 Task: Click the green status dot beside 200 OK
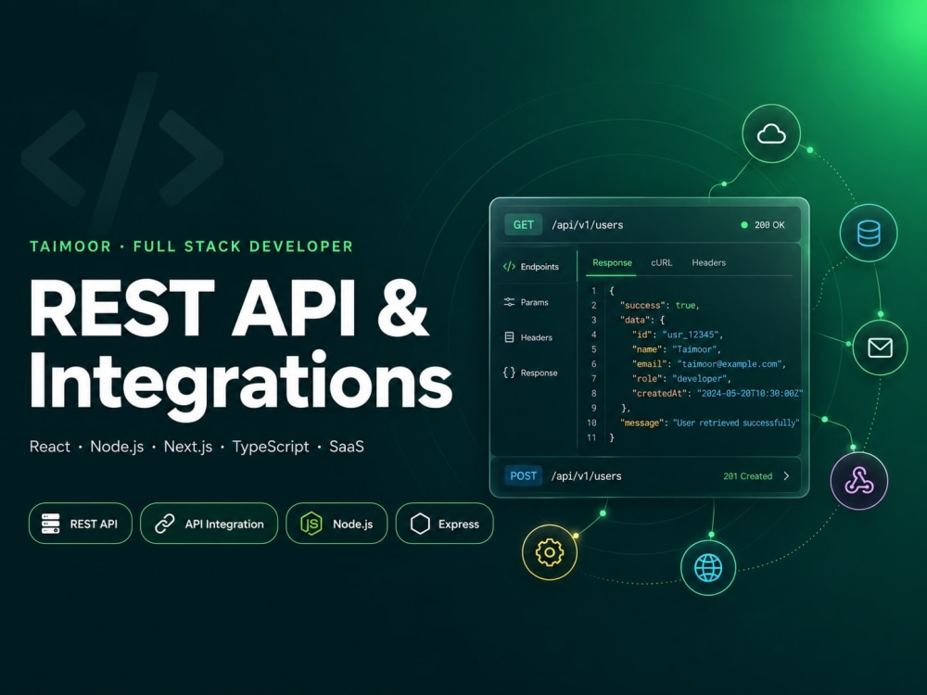(744, 224)
